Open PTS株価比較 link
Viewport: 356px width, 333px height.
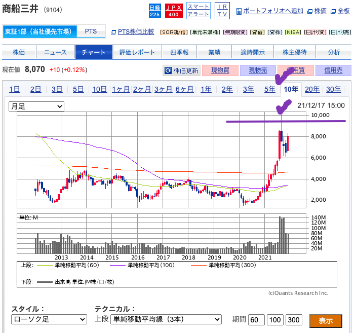[136, 32]
